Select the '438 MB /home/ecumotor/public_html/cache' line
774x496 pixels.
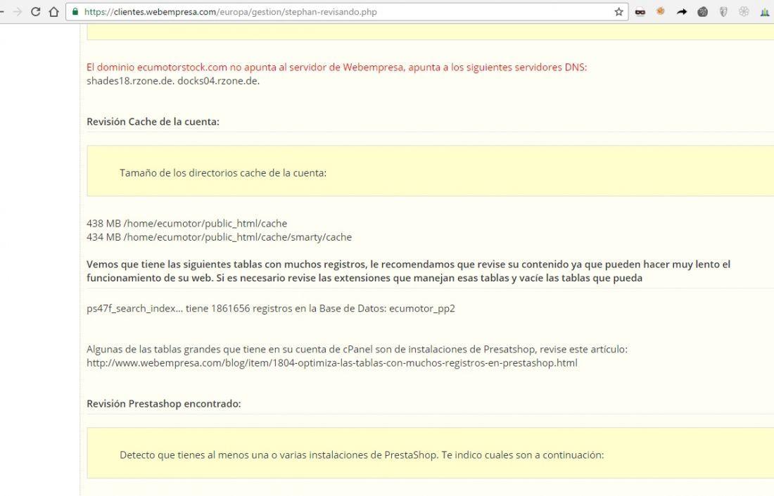(x=186, y=224)
